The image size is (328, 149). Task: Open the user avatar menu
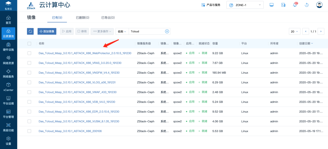(319, 5)
